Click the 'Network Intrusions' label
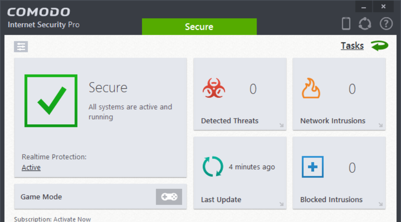 point(333,121)
